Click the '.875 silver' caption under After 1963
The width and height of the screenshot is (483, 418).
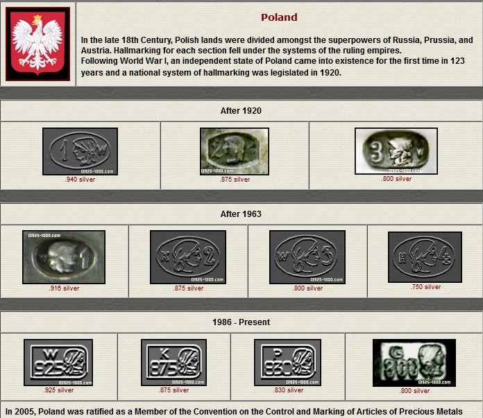pyautogui.click(x=188, y=288)
